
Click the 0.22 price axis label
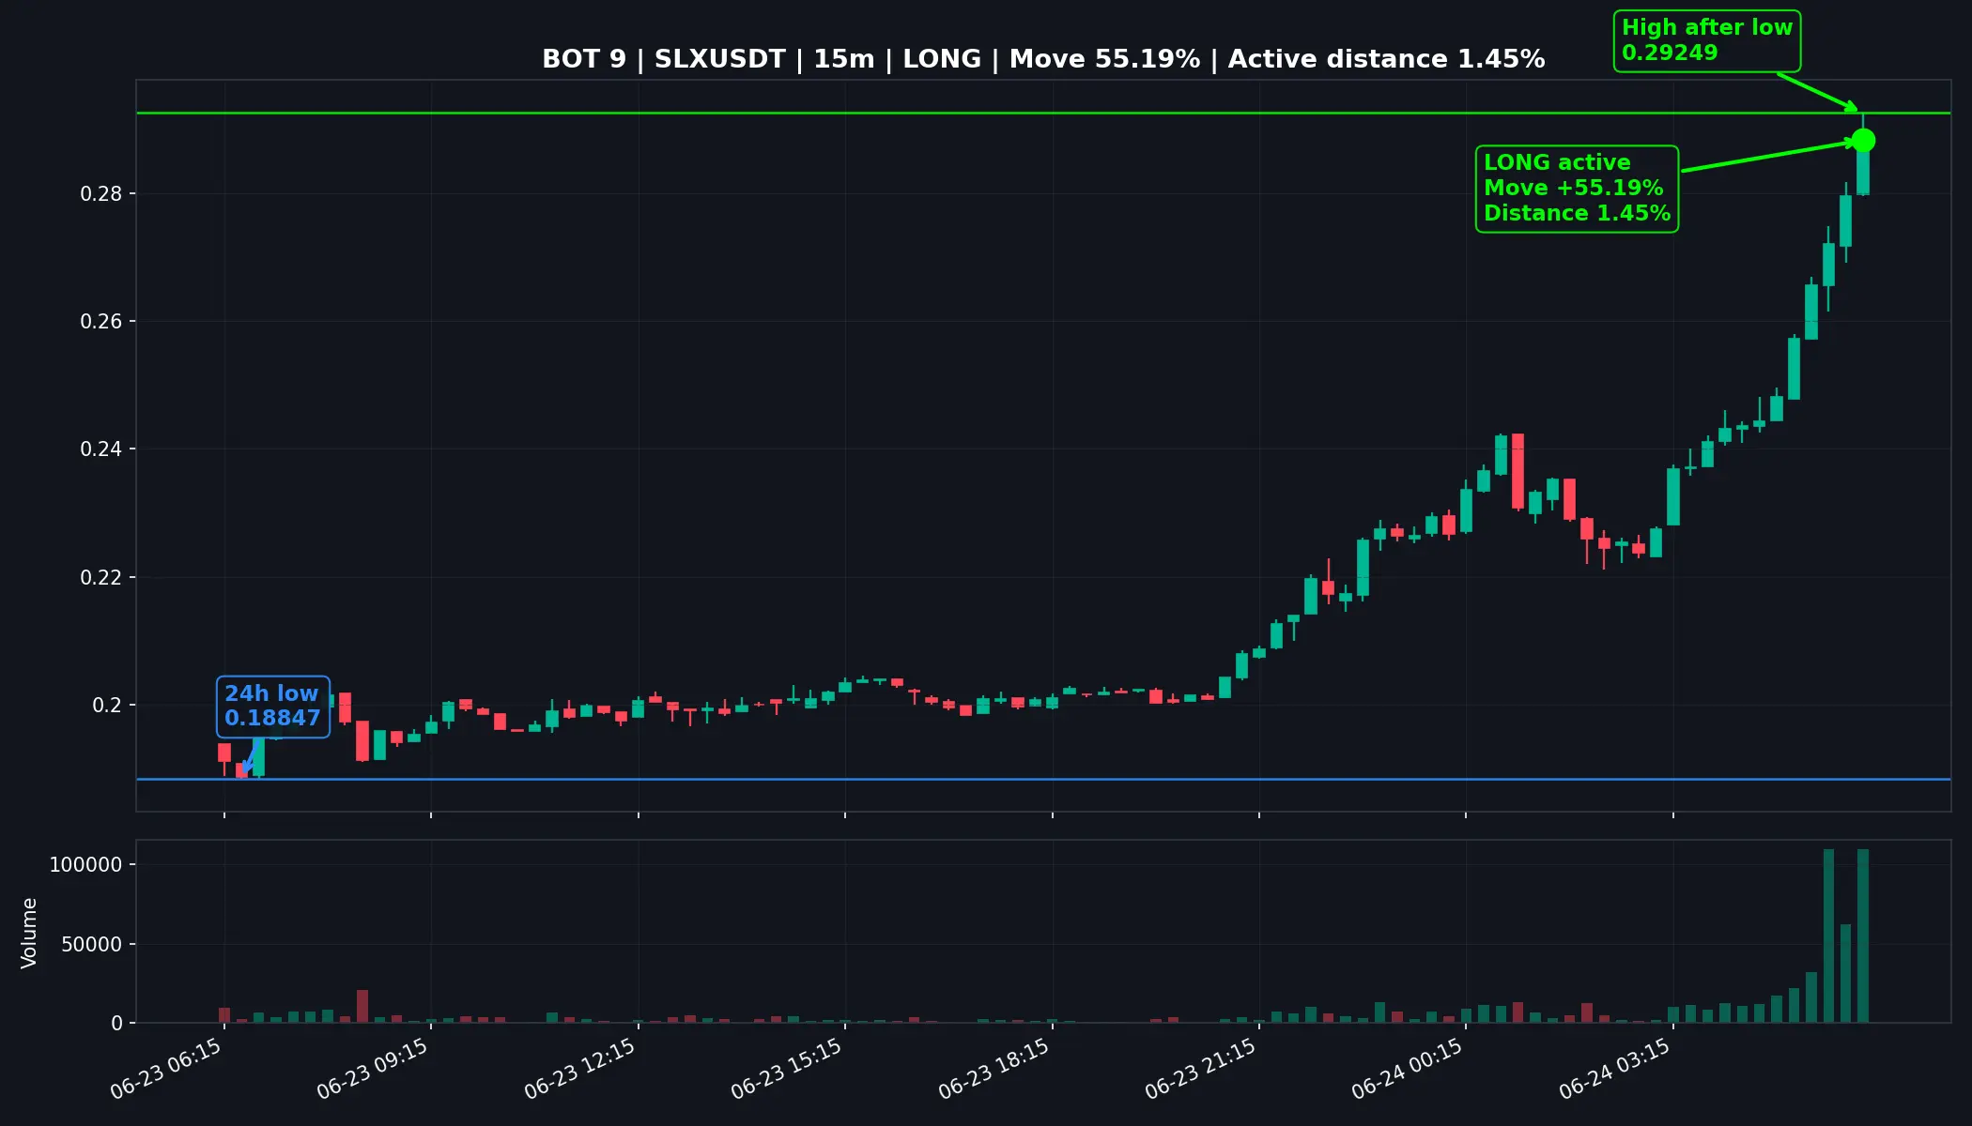[x=101, y=578]
